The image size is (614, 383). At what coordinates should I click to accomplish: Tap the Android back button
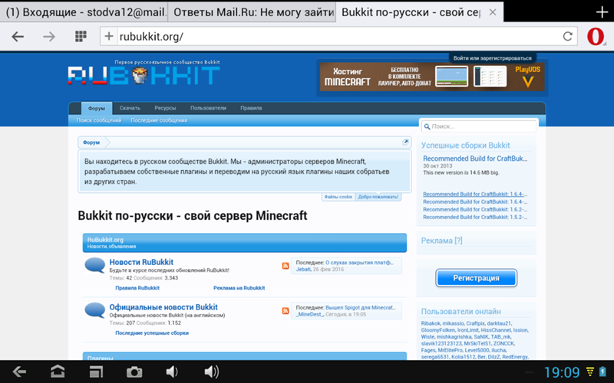18,372
